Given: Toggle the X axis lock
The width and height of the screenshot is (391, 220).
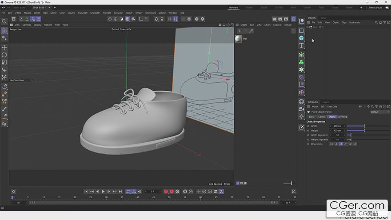Looking at the screenshot, I should click(x=21, y=19).
